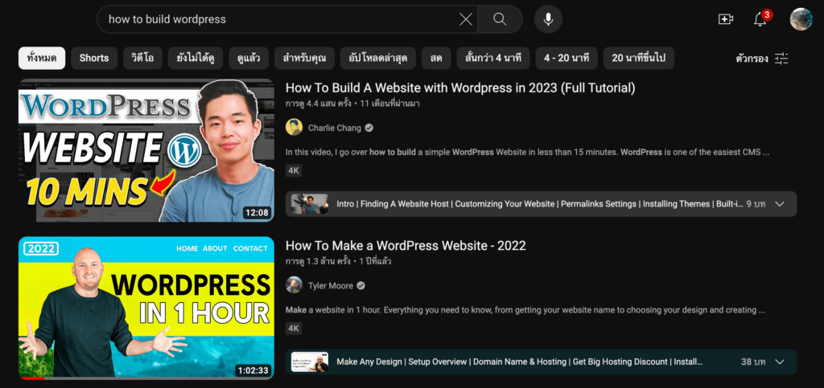The image size is (824, 388).
Task: Click the magnifying glass search button
Action: pyautogui.click(x=500, y=19)
